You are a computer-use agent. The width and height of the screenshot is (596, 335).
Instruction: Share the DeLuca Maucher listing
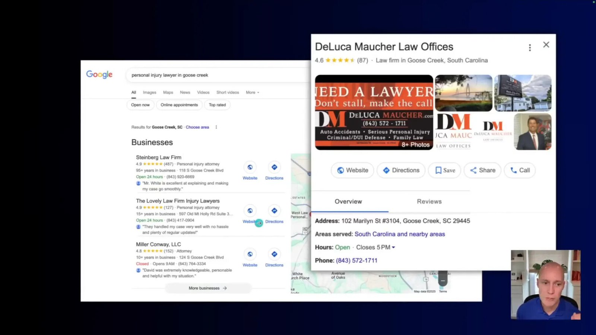482,170
